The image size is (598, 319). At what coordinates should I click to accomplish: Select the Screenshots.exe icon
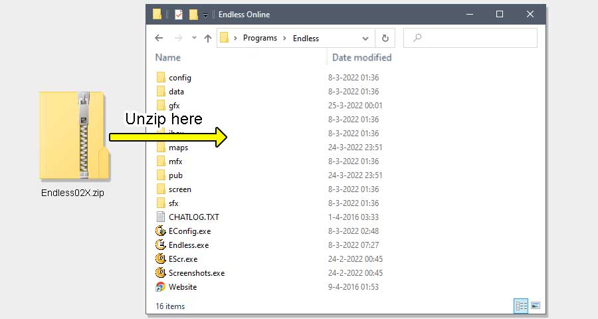pyautogui.click(x=160, y=273)
